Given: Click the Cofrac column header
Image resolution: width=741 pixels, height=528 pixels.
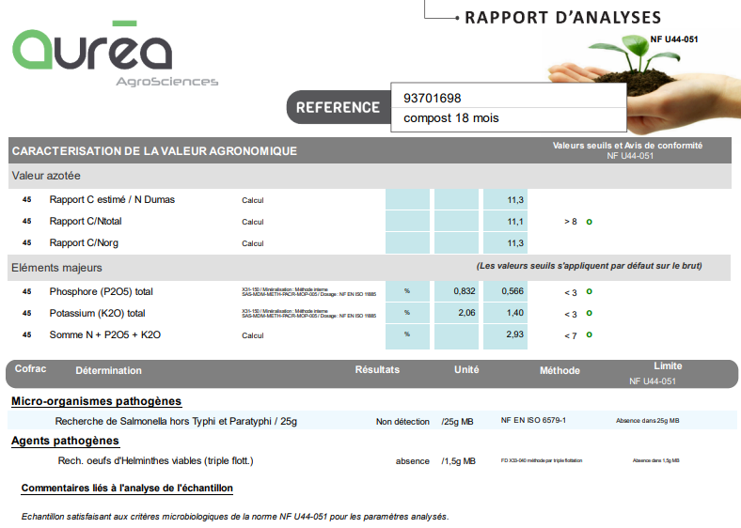Looking at the screenshot, I should (x=30, y=369).
